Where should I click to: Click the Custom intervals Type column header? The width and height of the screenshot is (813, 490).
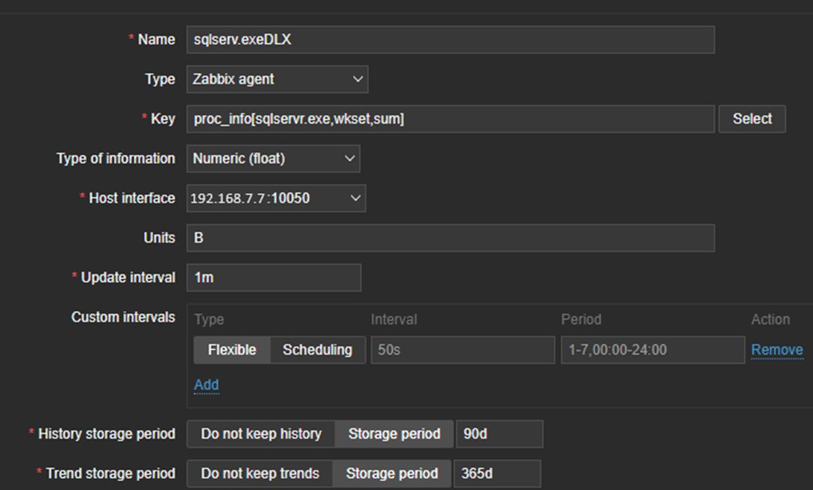coord(209,319)
